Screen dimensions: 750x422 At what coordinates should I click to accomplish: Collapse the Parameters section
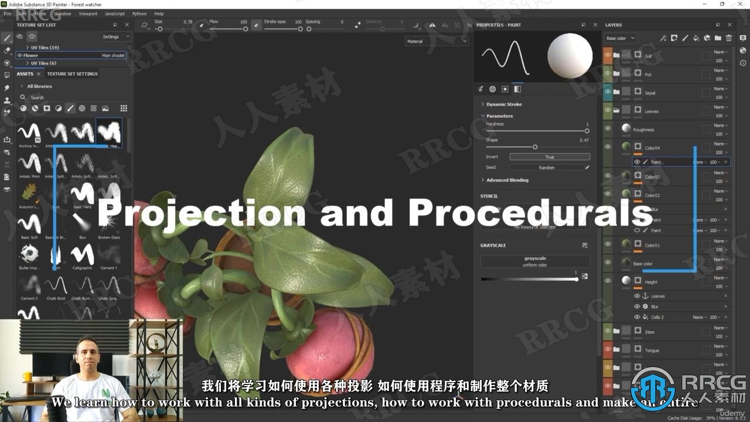tap(483, 116)
